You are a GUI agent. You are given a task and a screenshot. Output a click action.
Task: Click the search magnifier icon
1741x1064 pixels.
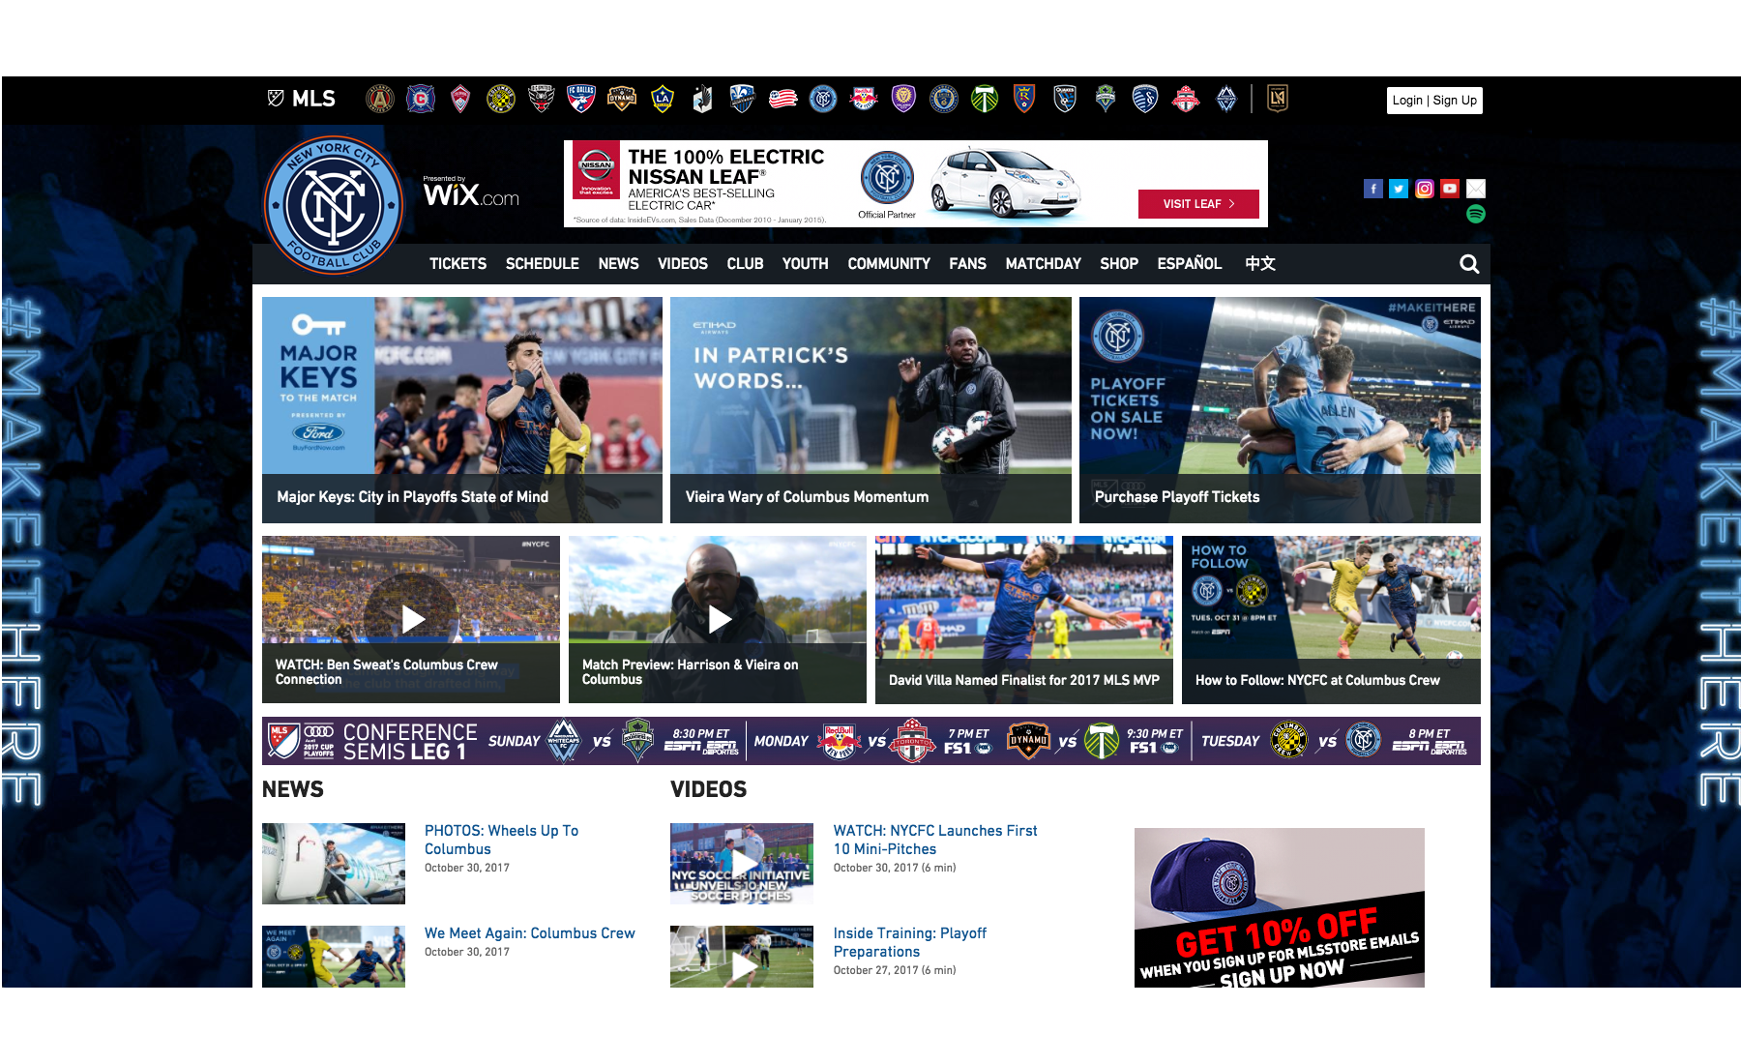coord(1469,264)
